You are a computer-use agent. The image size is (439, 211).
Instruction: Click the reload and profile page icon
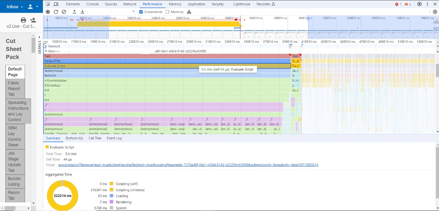pos(56,12)
